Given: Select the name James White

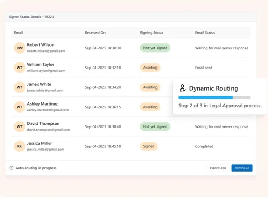Looking at the screenshot, I should tap(39, 84).
